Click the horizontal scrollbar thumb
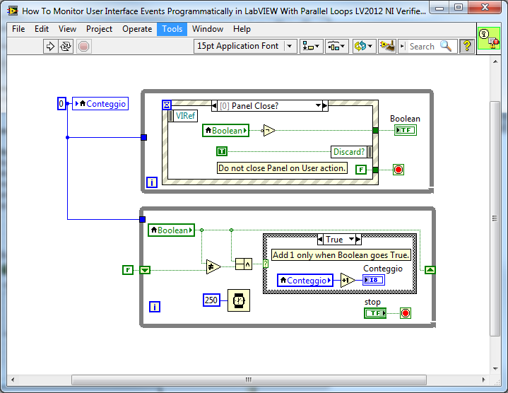 coord(249,380)
